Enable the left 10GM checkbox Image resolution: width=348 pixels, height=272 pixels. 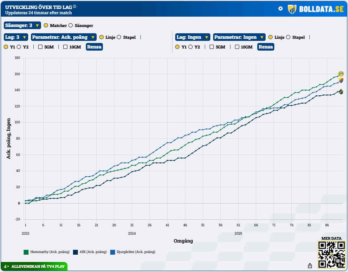tap(65, 47)
